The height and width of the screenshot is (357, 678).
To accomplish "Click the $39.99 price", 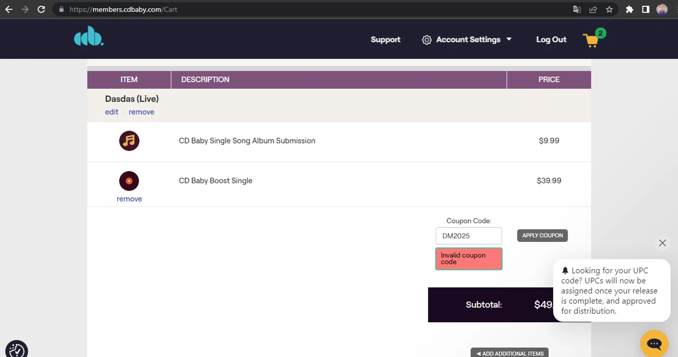I will pos(549,181).
